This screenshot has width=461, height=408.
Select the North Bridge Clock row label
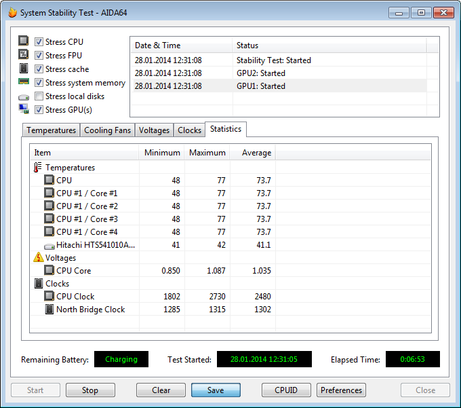point(91,309)
